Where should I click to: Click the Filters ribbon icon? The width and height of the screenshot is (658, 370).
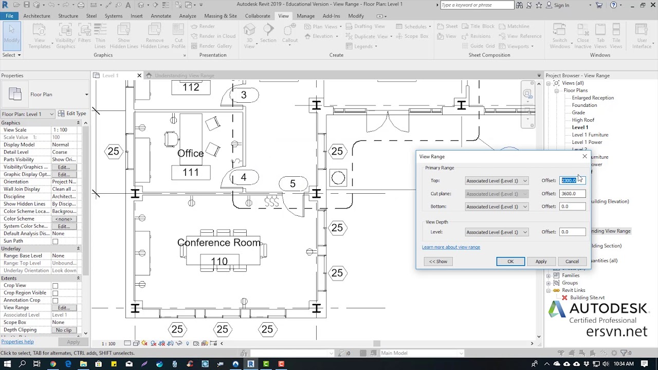click(x=84, y=34)
